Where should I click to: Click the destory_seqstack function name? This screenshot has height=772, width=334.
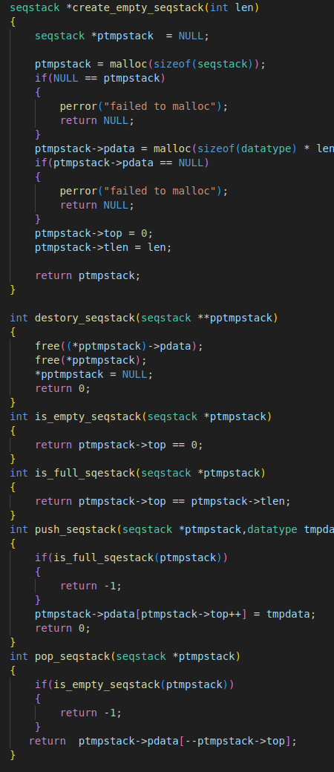pyautogui.click(x=85, y=318)
